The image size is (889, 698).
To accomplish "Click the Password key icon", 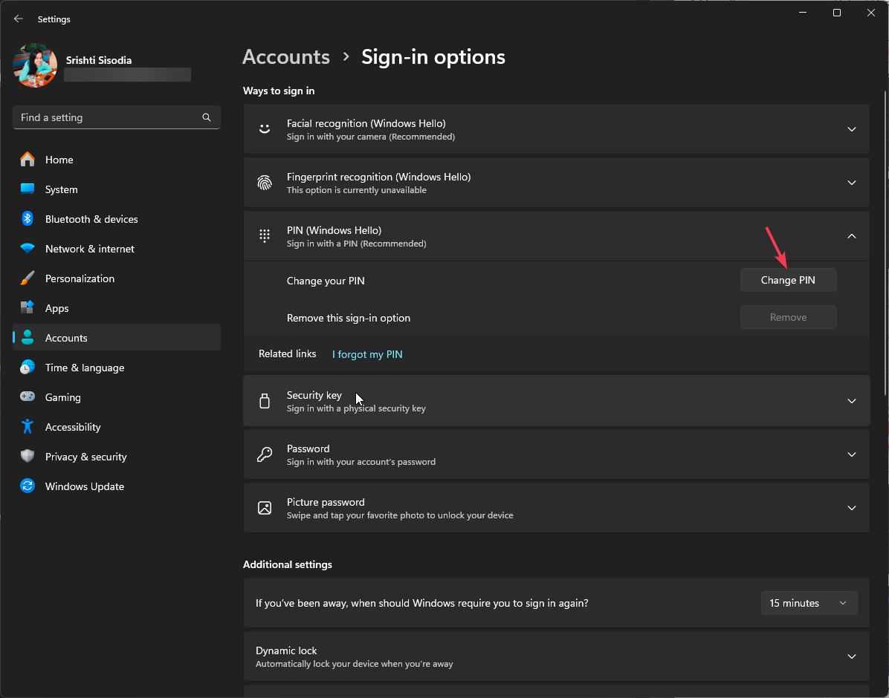I will click(x=264, y=454).
